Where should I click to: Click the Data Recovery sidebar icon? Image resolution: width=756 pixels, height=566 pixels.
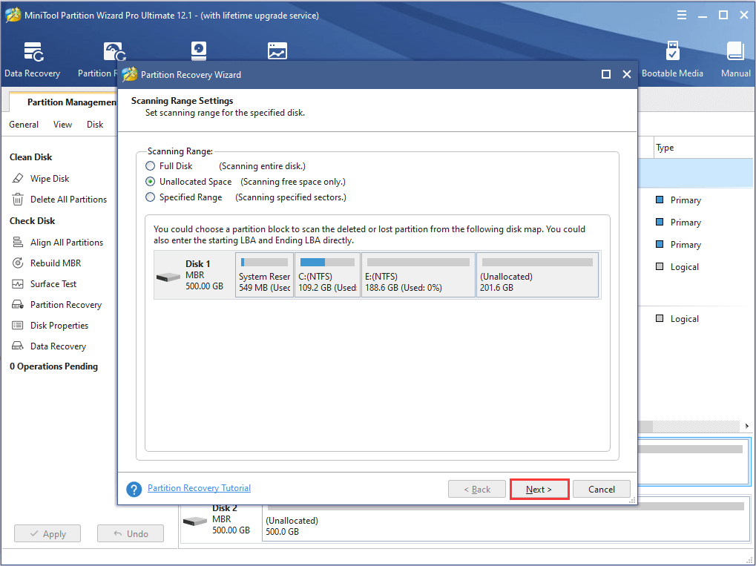point(18,346)
